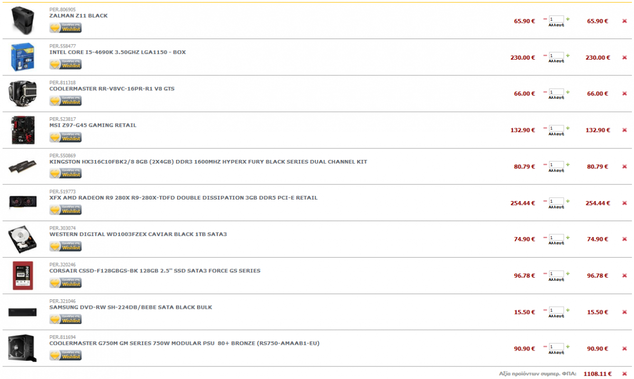Remove Samsung DVD-RW from cart
Screen dimensions: 634x379
click(624, 312)
